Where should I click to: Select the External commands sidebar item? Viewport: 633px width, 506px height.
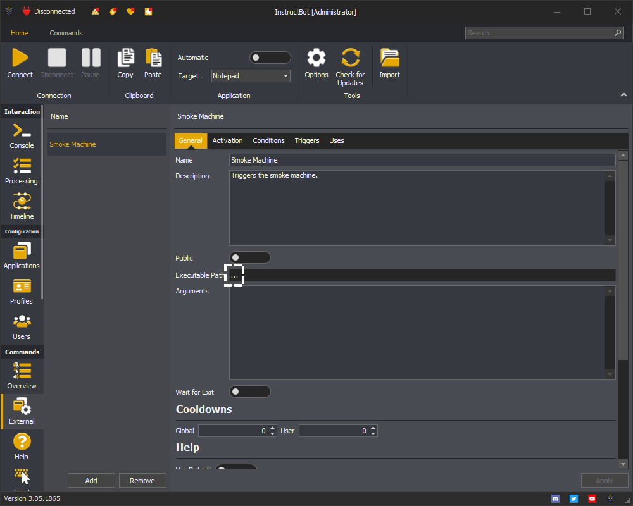[x=22, y=411]
